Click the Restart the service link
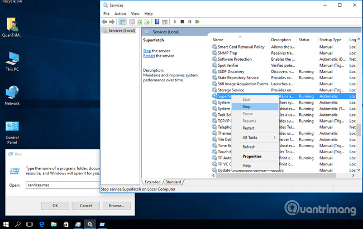This screenshot has height=229, width=363. tap(149, 56)
